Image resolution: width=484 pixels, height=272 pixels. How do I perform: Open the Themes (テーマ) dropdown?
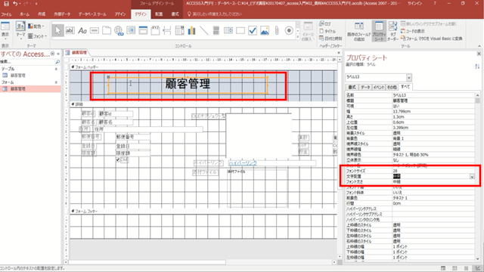pyautogui.click(x=20, y=31)
